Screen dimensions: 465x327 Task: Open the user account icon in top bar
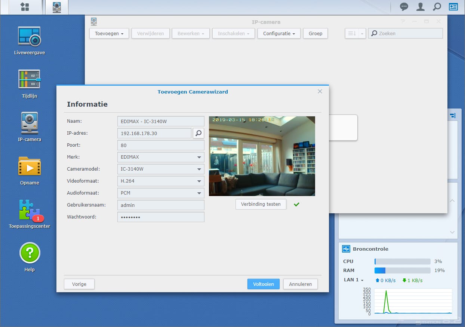(x=421, y=7)
